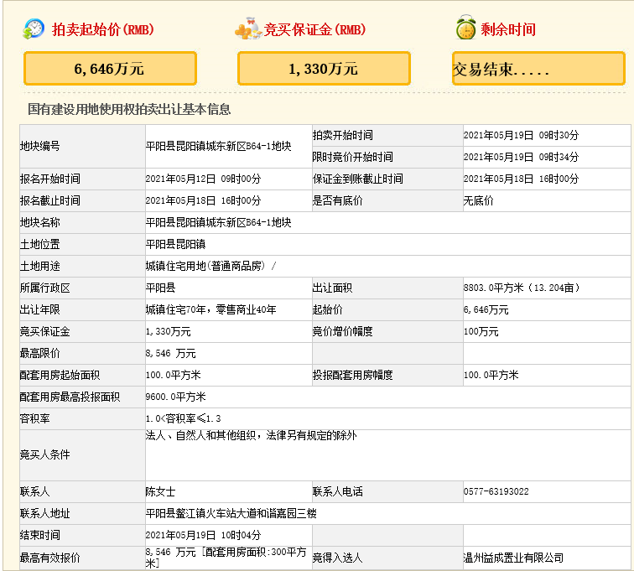Click the 地块名称 label
The image size is (634, 571).
(40, 222)
